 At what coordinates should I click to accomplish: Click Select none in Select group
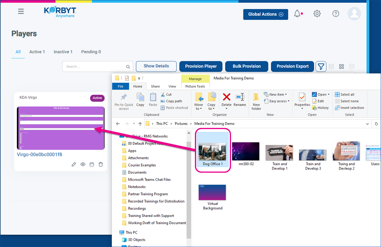coord(347,101)
